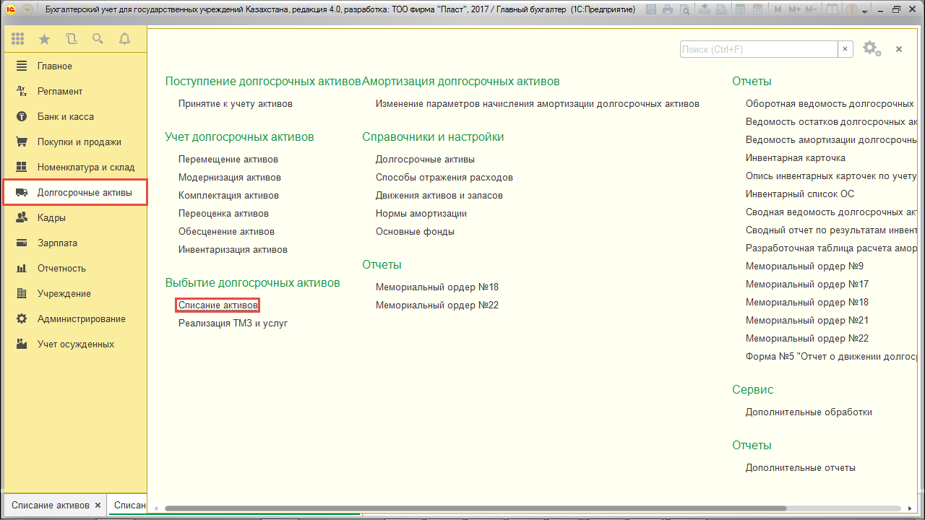Screen dimensions: 925x520
Task: Open navigation settings gear icon
Action: tap(871, 49)
